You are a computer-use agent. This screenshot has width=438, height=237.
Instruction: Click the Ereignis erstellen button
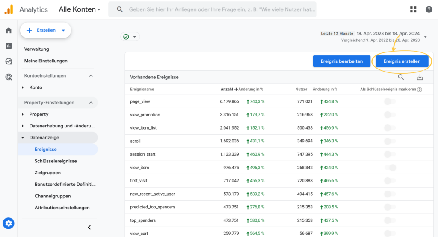click(402, 61)
